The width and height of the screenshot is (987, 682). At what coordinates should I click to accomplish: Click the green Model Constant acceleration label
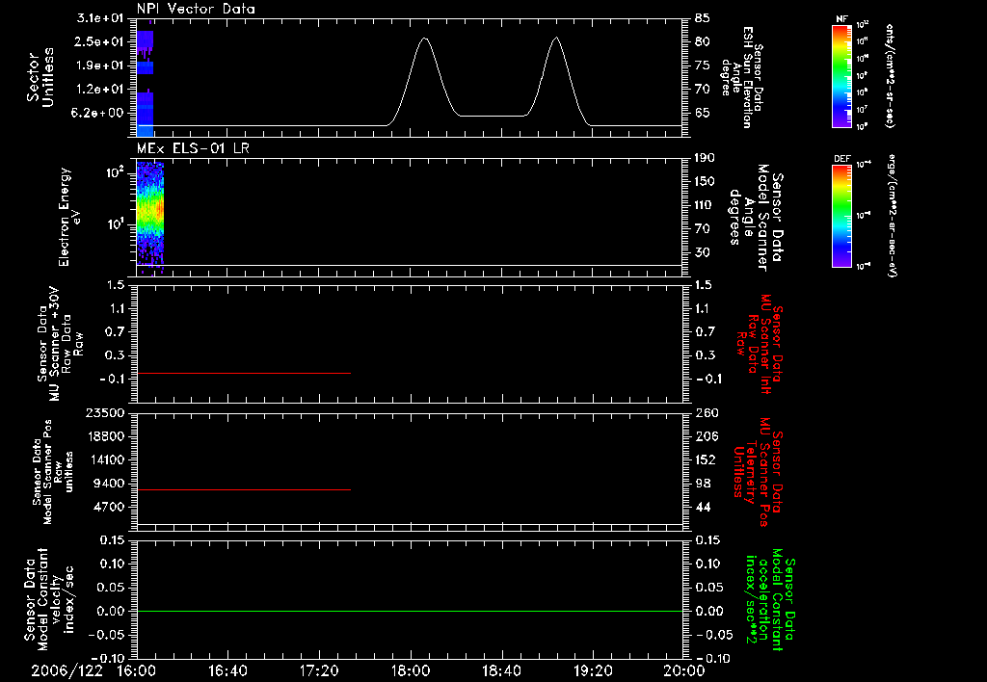coord(770,599)
